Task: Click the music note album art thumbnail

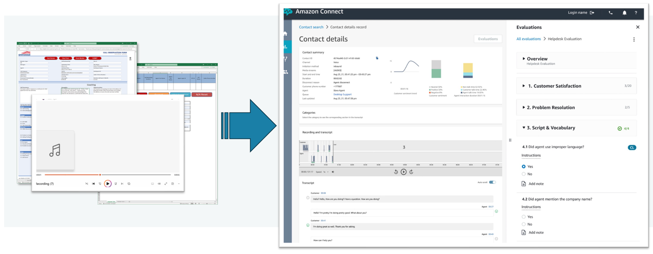Action: pyautogui.click(x=55, y=150)
